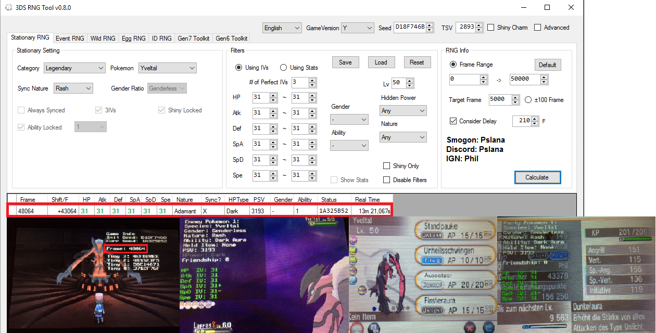Enable the Shiny Charm checkbox
The height and width of the screenshot is (333, 656).
tap(491, 28)
